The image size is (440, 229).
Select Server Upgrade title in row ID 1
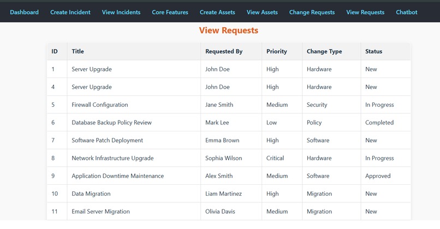click(x=92, y=69)
